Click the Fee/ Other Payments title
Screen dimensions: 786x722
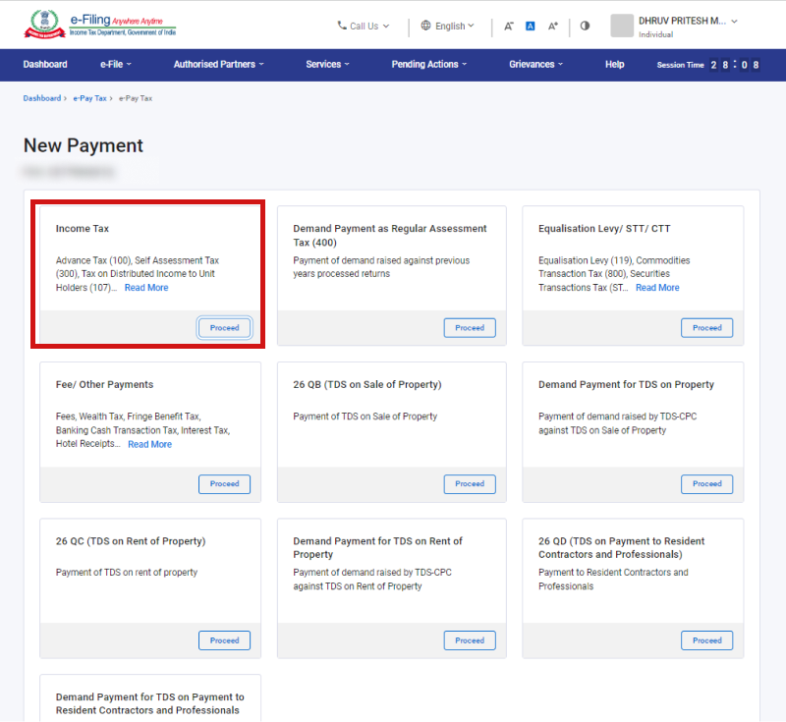104,384
